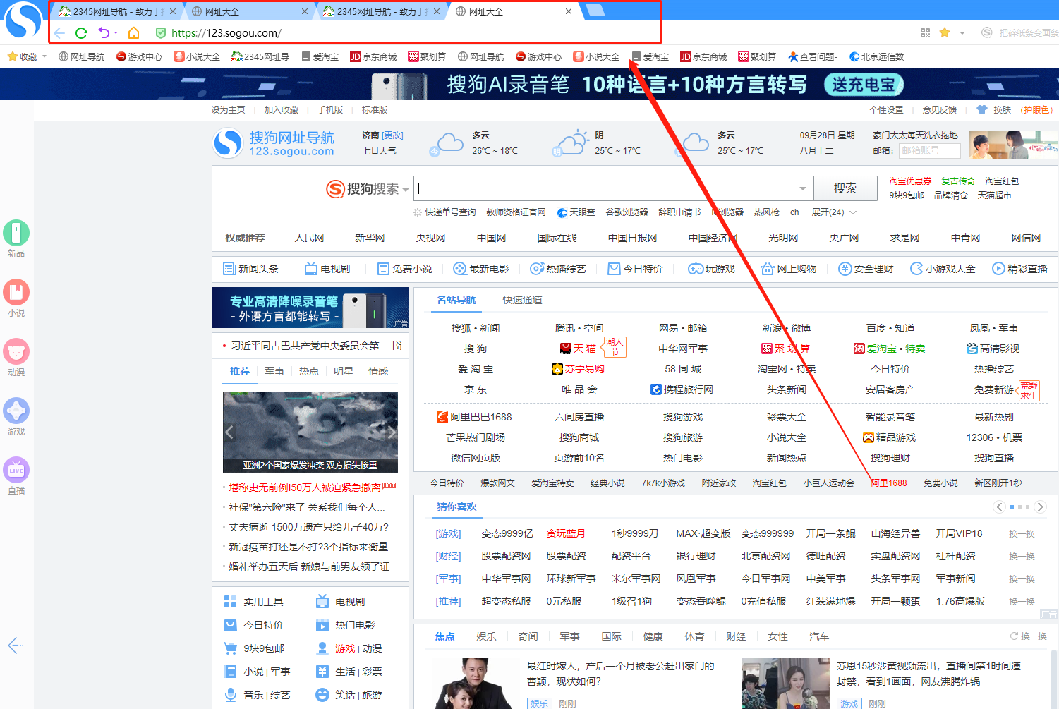Image resolution: width=1059 pixels, height=709 pixels.
Task: Switch to the 标准版 page version
Action: pyautogui.click(x=375, y=110)
